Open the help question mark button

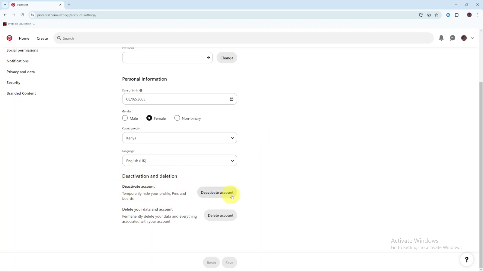[467, 259]
